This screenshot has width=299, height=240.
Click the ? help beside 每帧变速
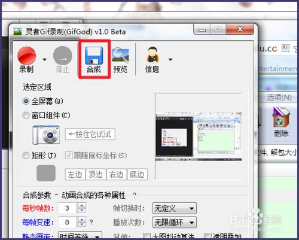tap(91, 222)
